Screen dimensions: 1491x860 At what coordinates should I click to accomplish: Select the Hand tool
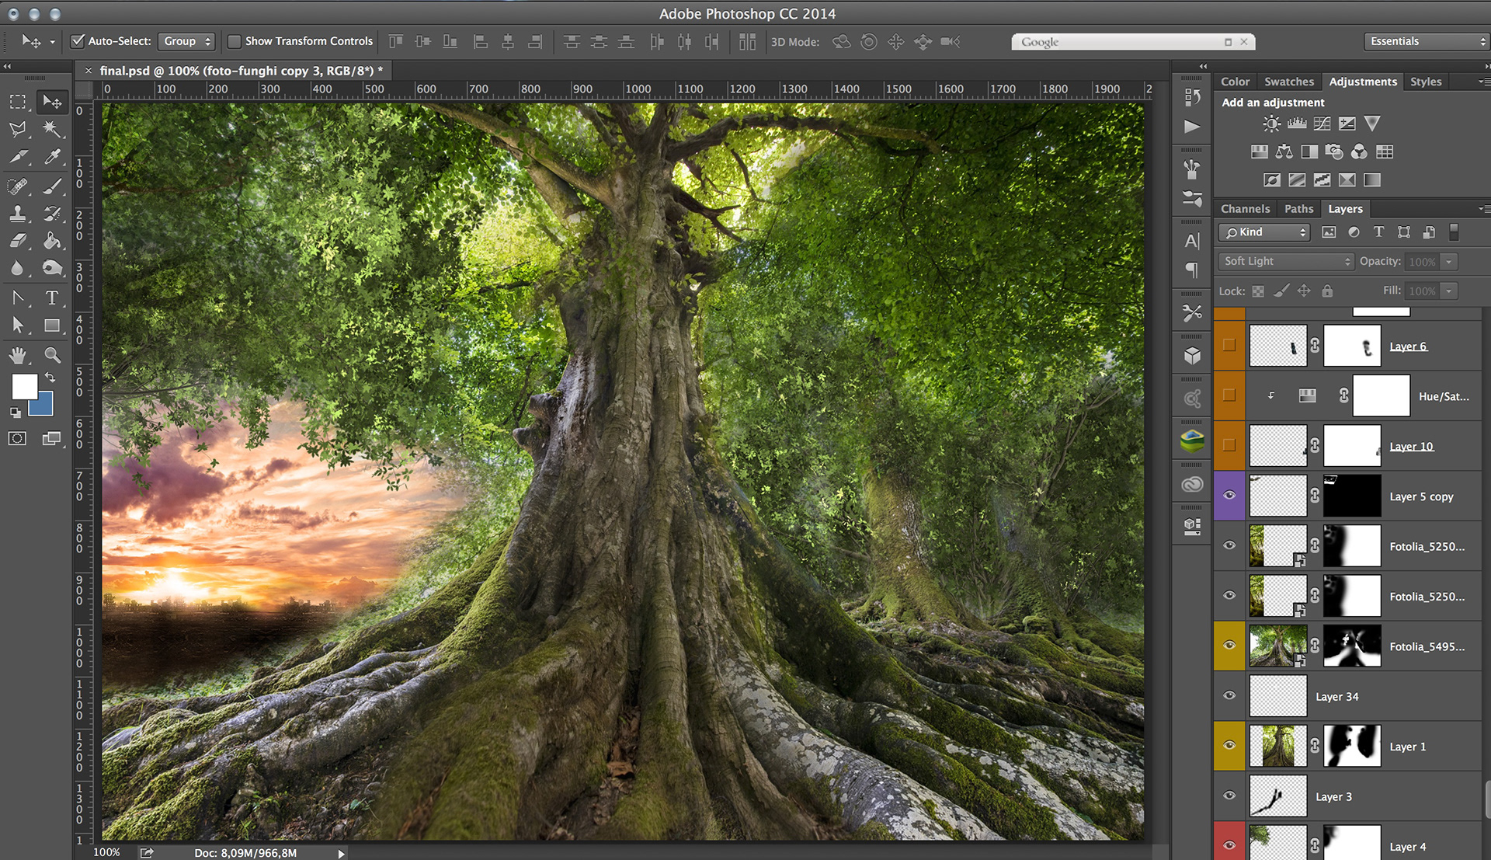(18, 355)
